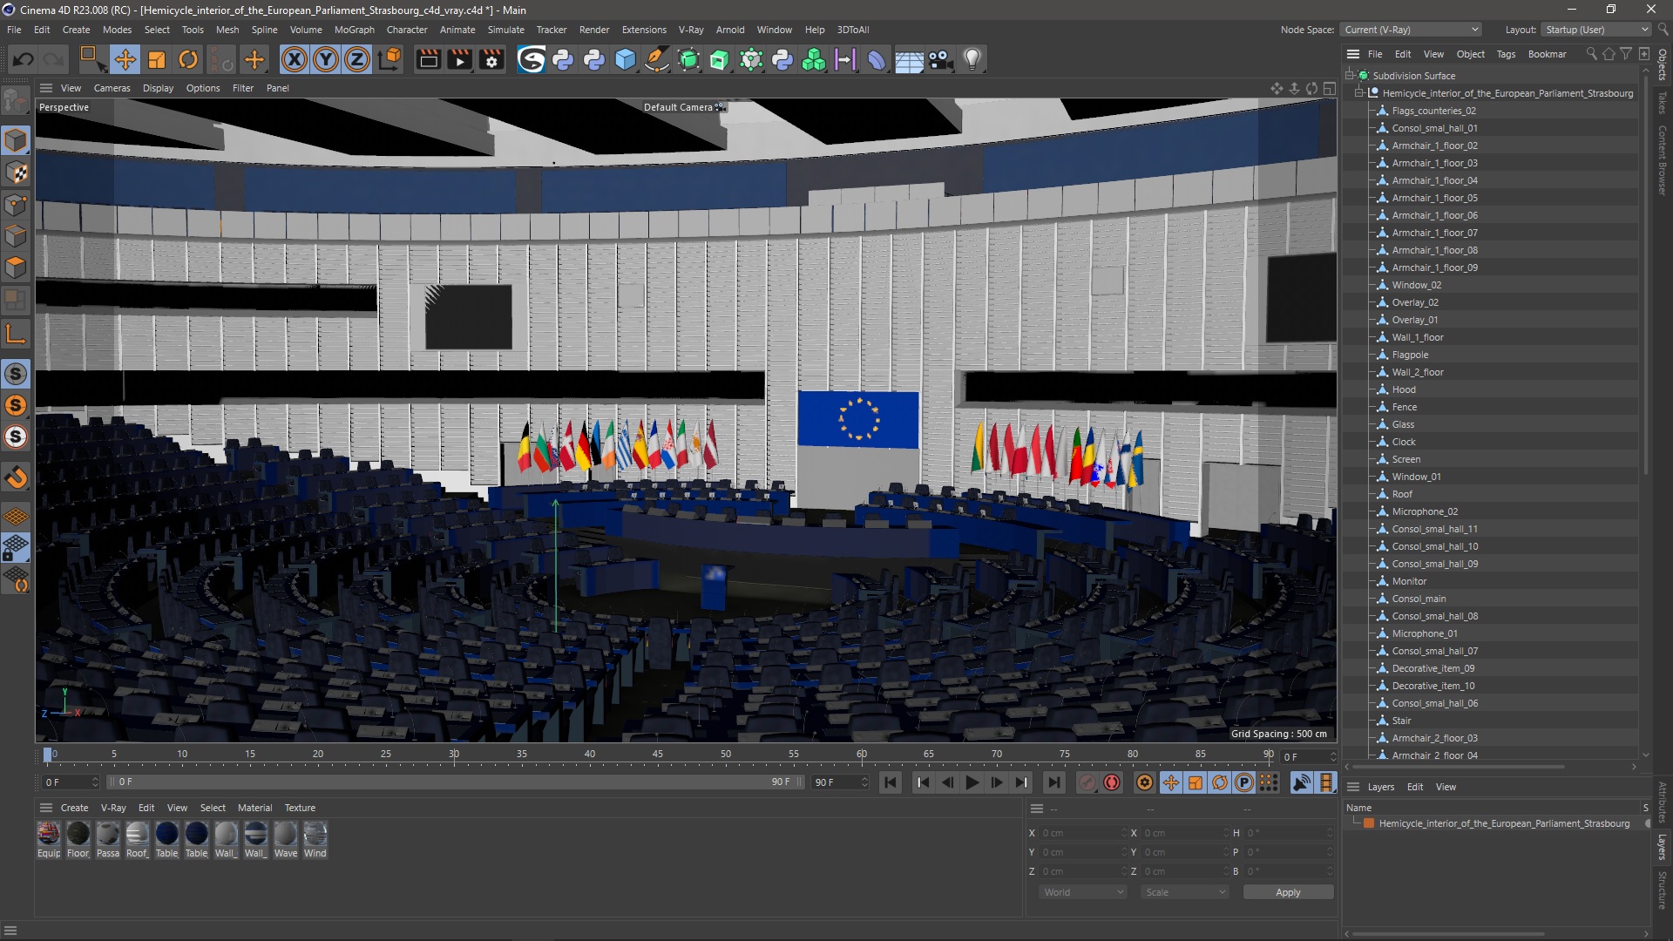Toggle Autokeying button
This screenshot has width=1673, height=941.
coord(1112,782)
